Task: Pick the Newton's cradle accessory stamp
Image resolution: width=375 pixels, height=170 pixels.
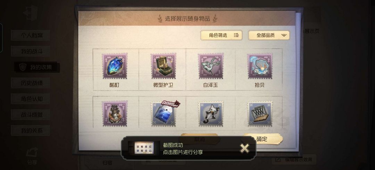Action: click(x=260, y=113)
